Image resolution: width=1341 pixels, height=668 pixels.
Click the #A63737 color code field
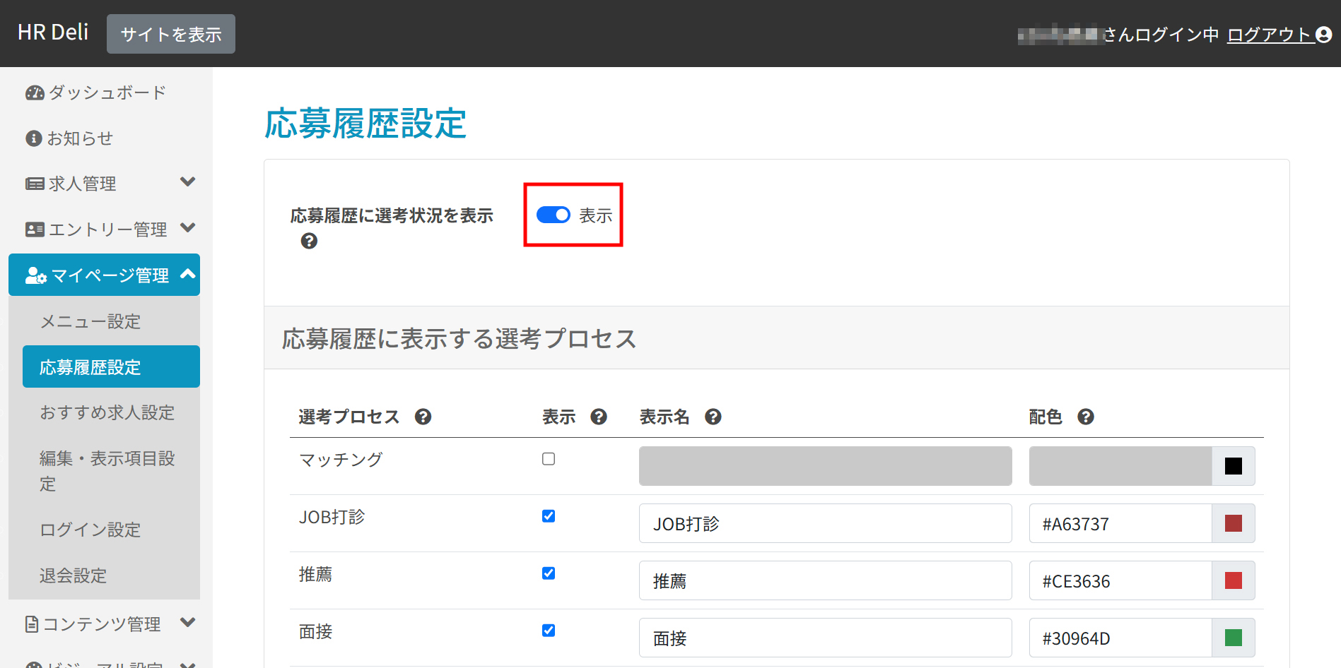click(1120, 523)
